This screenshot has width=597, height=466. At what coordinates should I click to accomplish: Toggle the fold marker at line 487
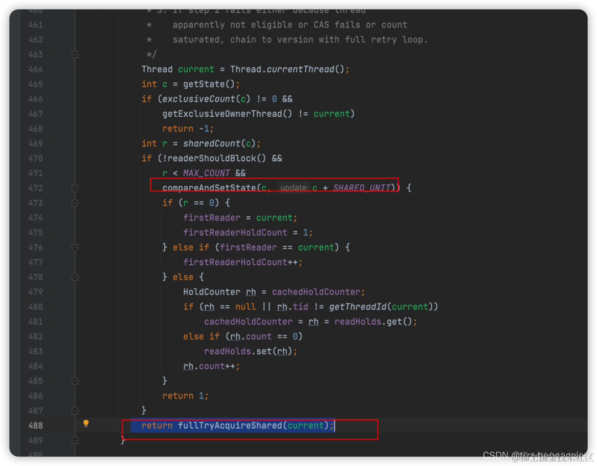coord(75,410)
